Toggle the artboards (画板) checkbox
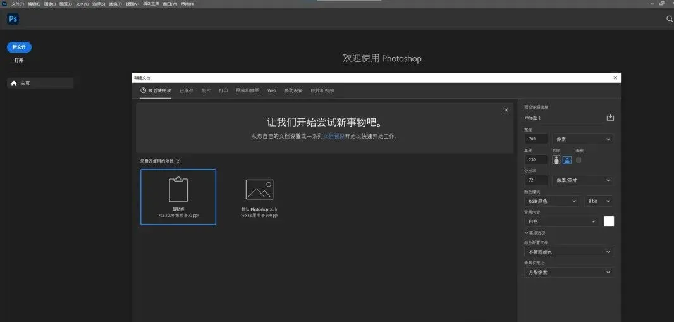Image resolution: width=674 pixels, height=322 pixels. point(579,160)
